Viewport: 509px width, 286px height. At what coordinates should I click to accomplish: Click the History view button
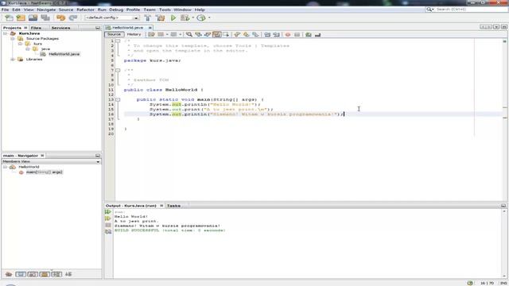[134, 34]
